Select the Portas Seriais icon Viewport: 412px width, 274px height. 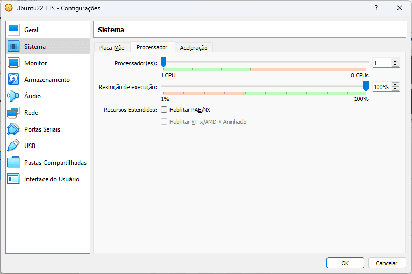(13, 129)
